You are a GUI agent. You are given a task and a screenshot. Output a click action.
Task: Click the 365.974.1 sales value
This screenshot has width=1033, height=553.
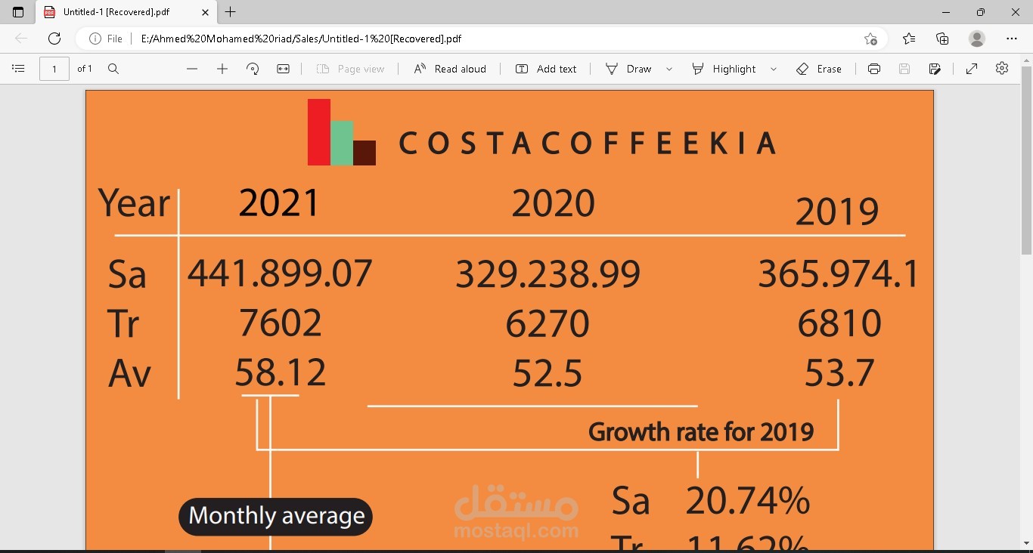(838, 273)
